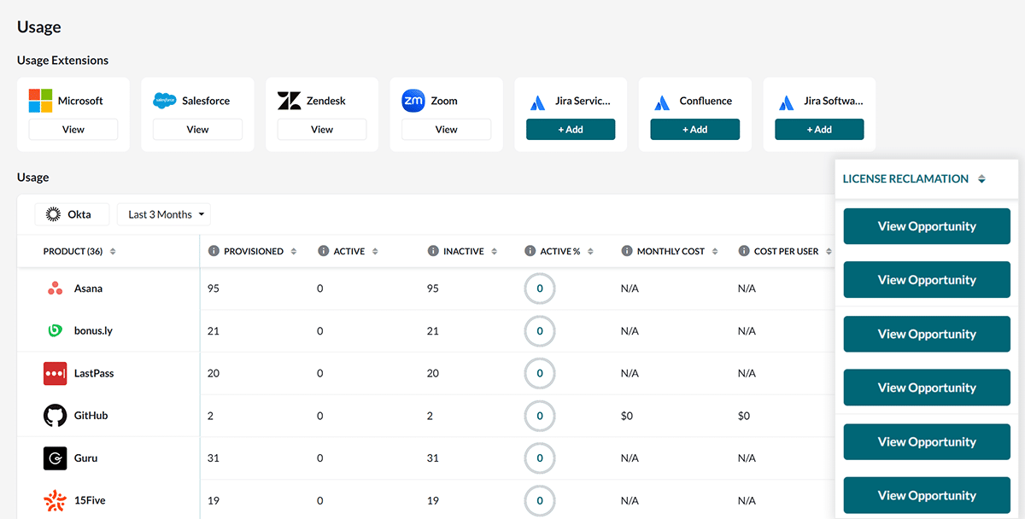Open the Last 3 Months dropdown
Screen dimensions: 1025x519
(x=164, y=214)
